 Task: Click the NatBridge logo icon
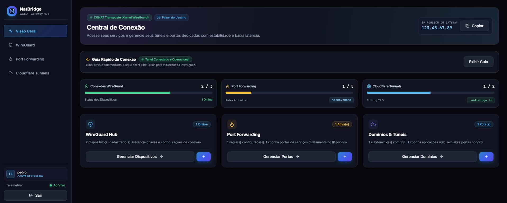coord(12,11)
